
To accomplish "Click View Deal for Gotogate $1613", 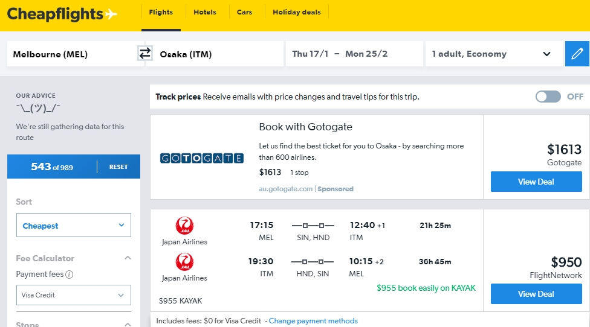I will pos(536,182).
